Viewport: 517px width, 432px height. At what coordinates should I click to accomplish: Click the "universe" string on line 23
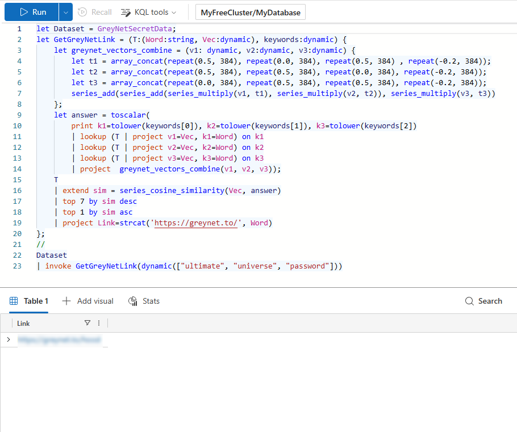pos(255,266)
